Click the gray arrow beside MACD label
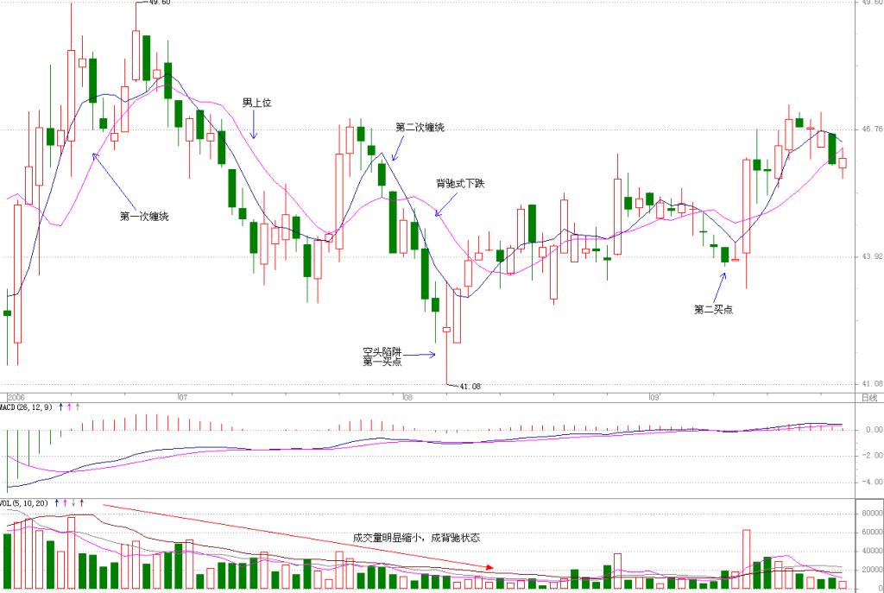Screen dimensions: 884x593 (77, 407)
